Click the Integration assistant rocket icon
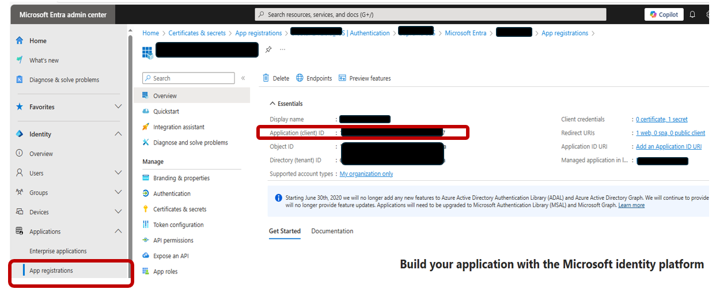Screen dimensions: 712x289 coord(146,127)
